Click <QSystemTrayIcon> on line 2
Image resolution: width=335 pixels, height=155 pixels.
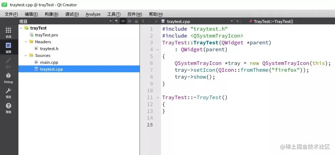217,36
